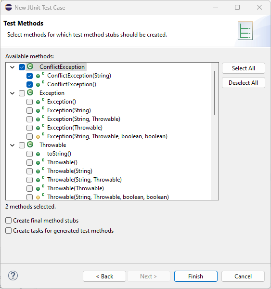This screenshot has height=289, width=271.
Task: Select the Exception class row label
Action: [x=52, y=93]
